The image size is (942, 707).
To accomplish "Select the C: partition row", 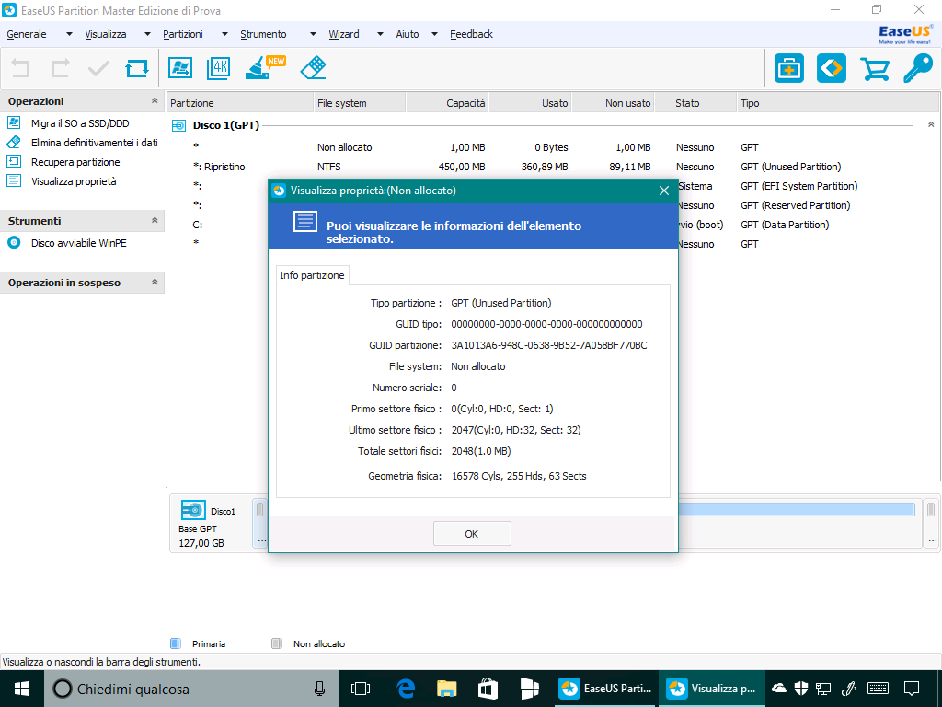I will tap(553, 225).
